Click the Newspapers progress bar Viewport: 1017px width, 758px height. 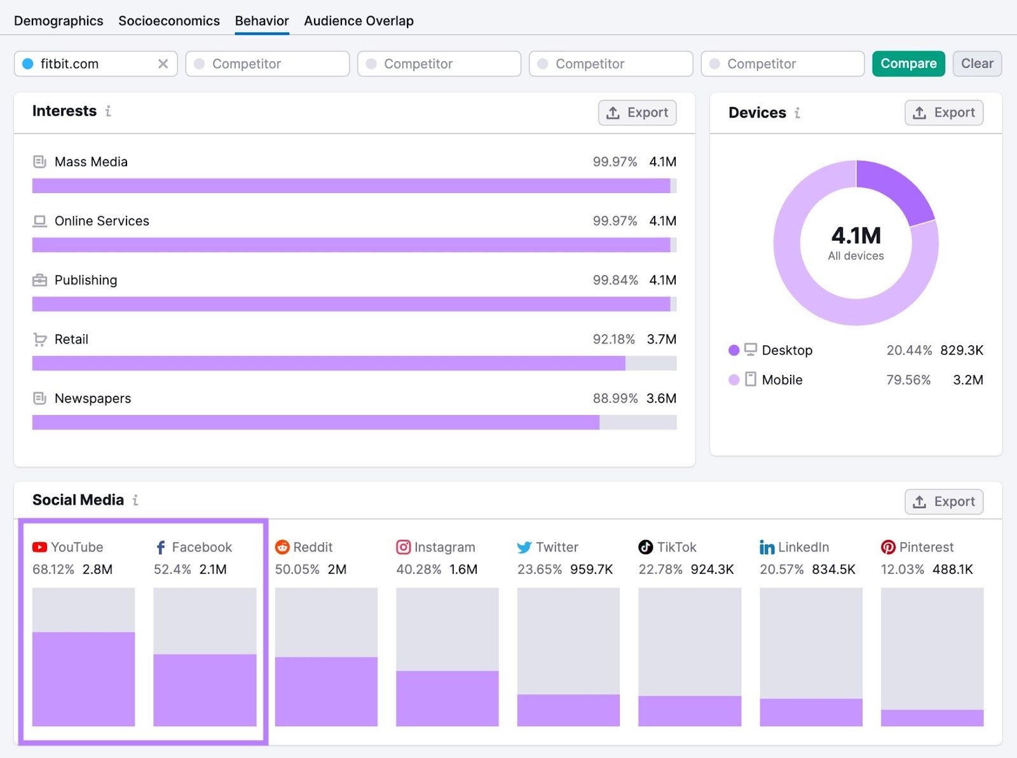pyautogui.click(x=355, y=422)
